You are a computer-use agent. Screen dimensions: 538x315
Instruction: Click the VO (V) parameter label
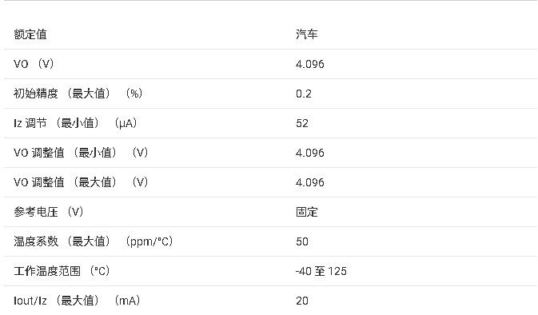[34, 64]
